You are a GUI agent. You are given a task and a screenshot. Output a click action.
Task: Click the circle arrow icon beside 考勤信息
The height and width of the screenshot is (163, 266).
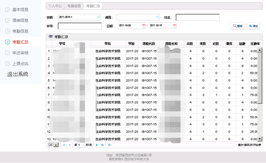pyautogui.click(x=8, y=31)
